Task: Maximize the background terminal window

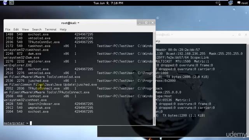Action: (x=240, y=35)
